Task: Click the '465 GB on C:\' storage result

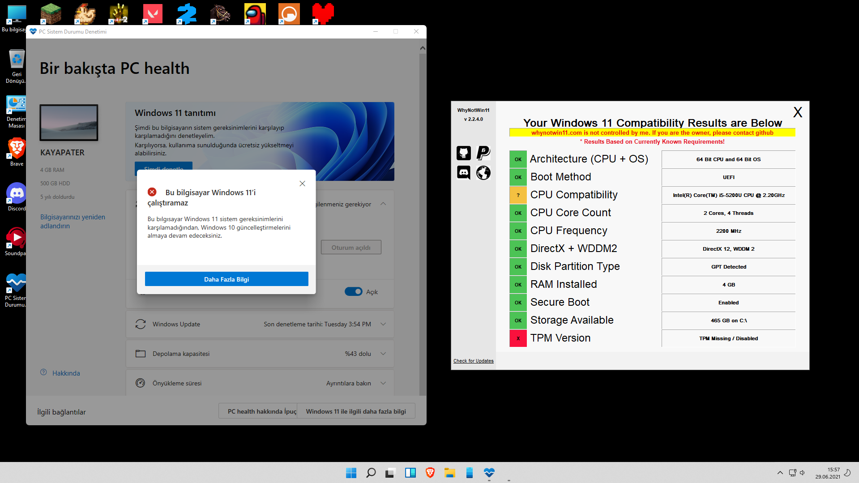Action: [728, 321]
